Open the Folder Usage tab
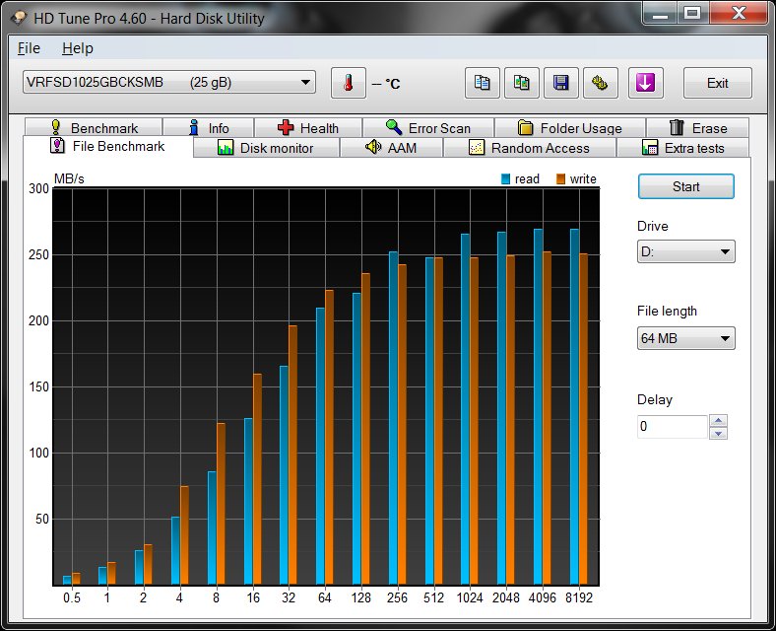This screenshot has height=631, width=776. (x=569, y=128)
